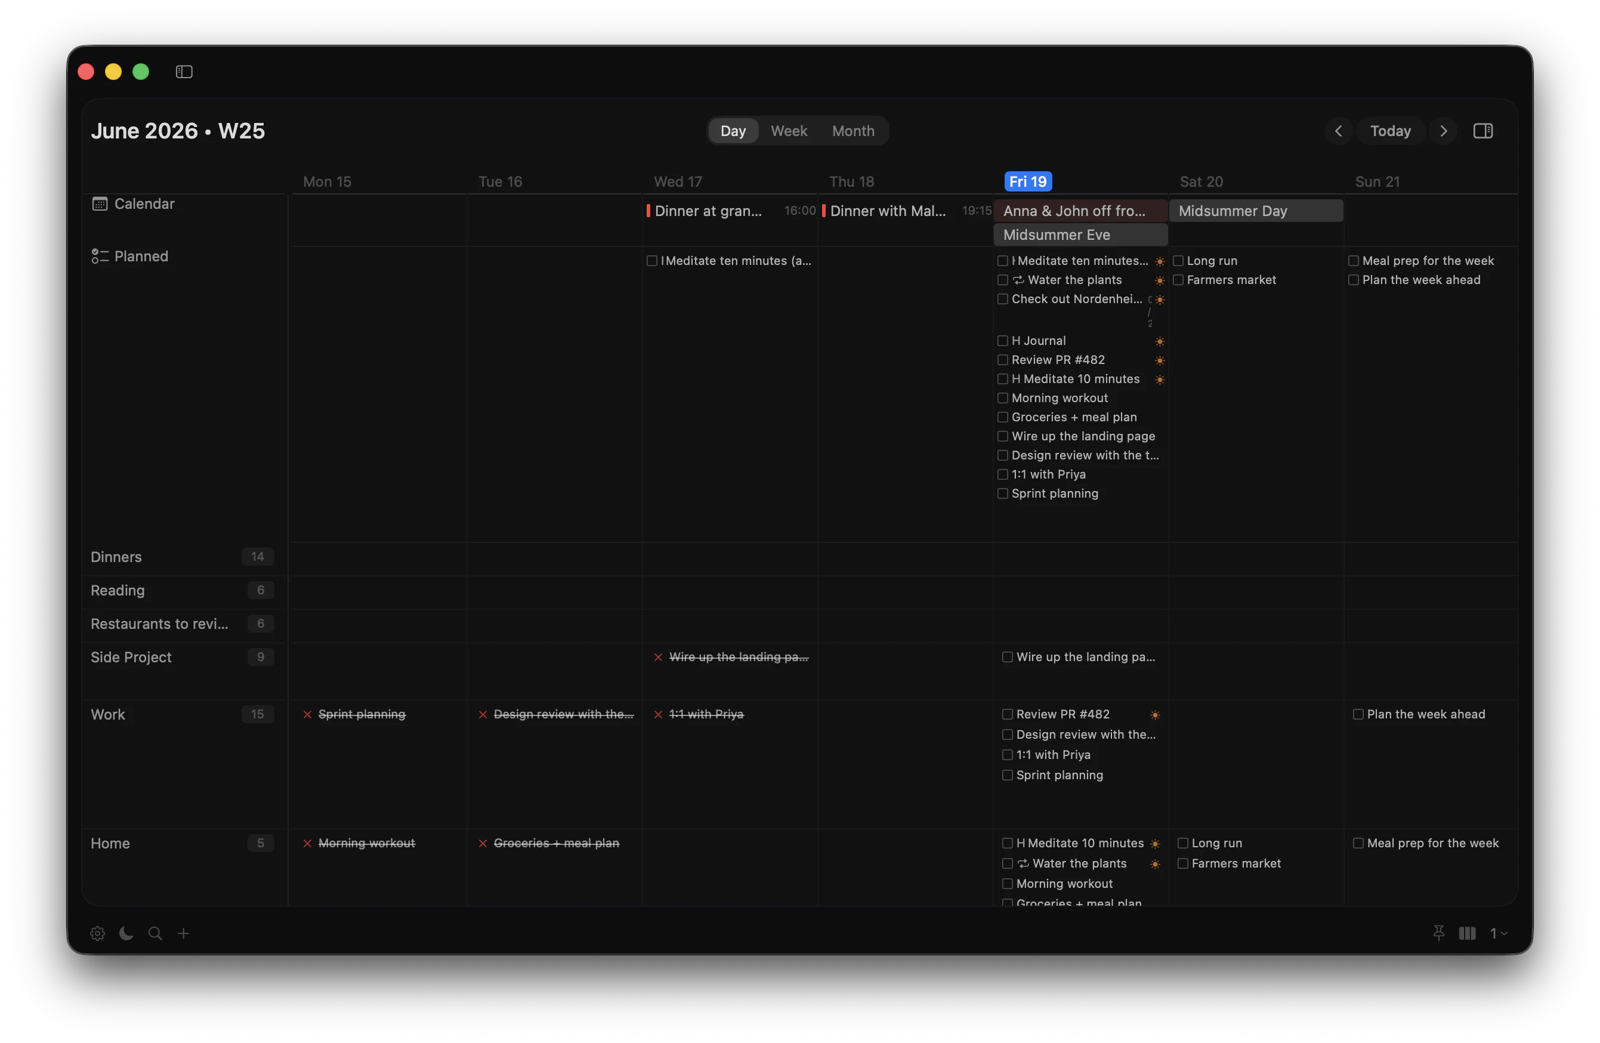Click the X on cancelled Design review task
Screen dimensions: 1600x1043
pos(483,714)
